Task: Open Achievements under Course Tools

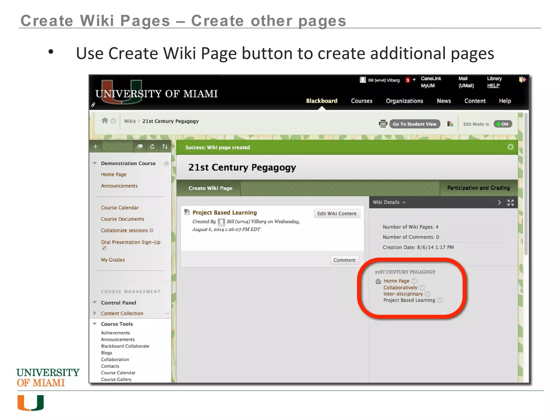Action: click(x=115, y=333)
